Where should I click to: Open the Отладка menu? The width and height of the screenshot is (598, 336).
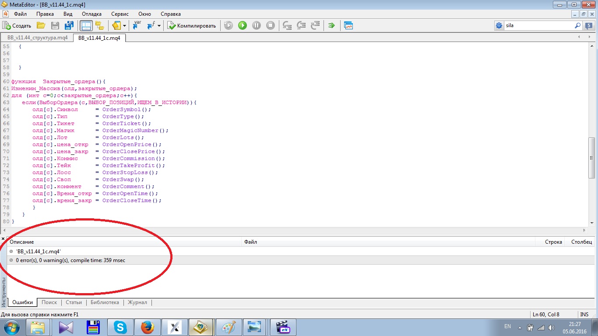click(x=91, y=14)
